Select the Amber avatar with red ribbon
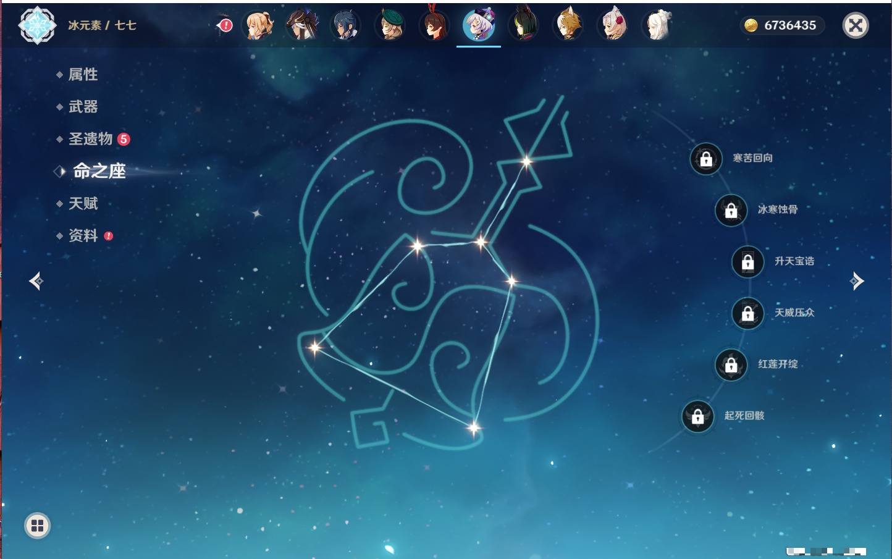 pos(434,24)
